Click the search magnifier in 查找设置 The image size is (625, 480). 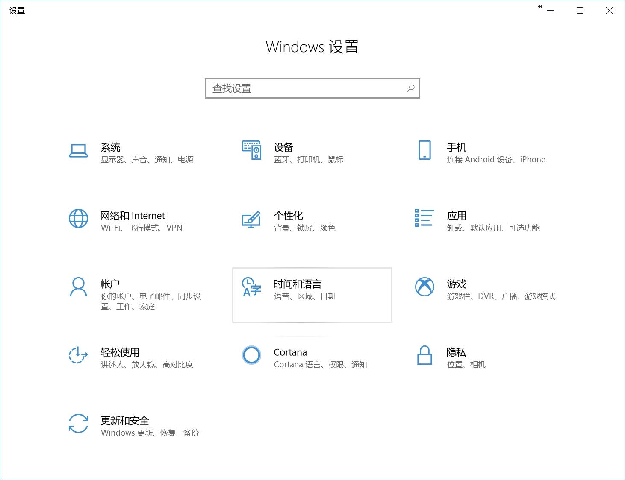point(410,88)
